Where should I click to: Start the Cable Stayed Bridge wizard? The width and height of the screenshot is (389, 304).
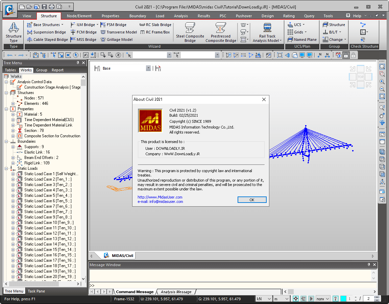coord(47,40)
